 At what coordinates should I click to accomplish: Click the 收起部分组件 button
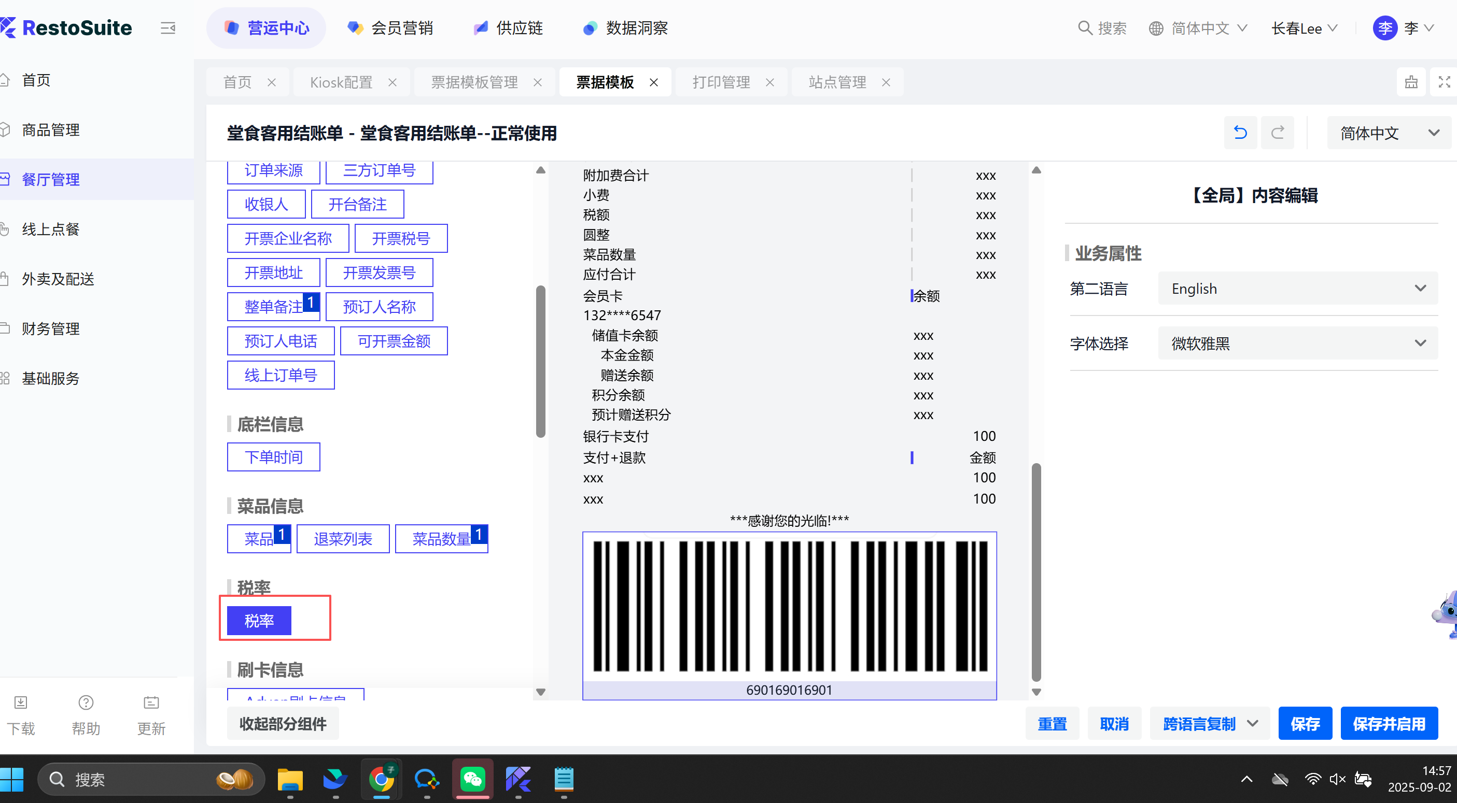point(283,723)
